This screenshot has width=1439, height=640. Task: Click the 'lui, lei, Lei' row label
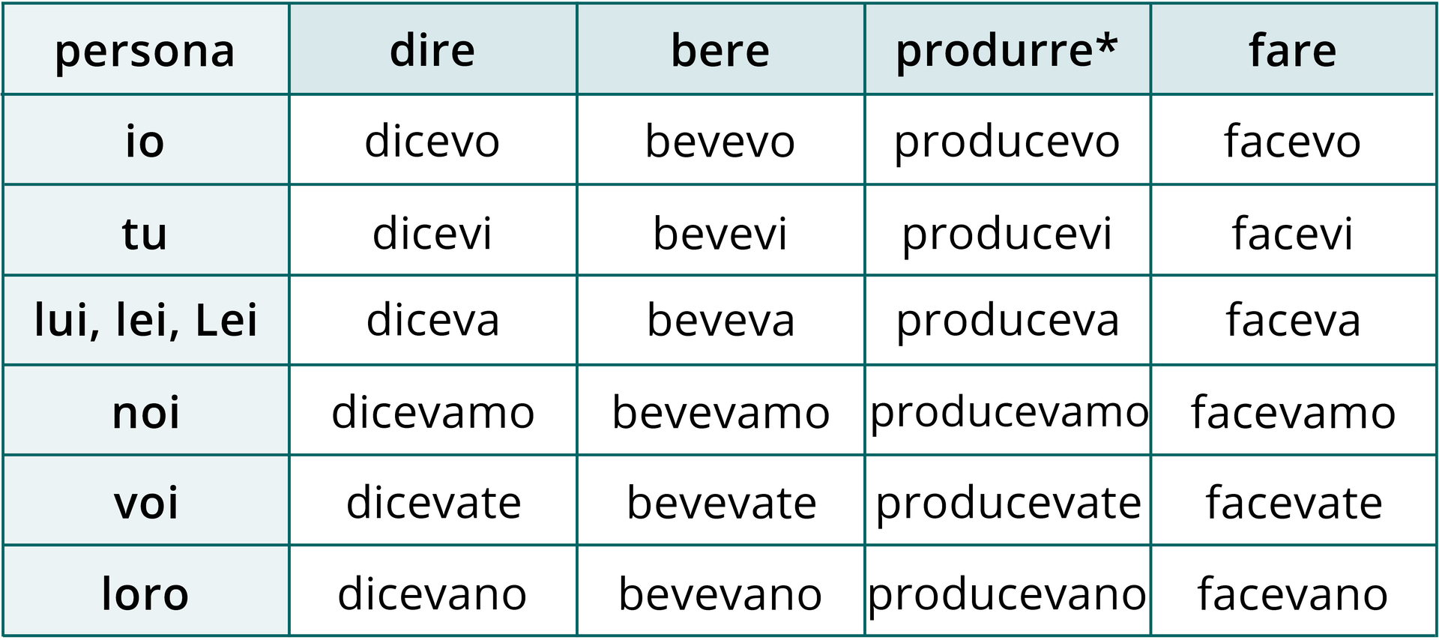pyautogui.click(x=145, y=321)
